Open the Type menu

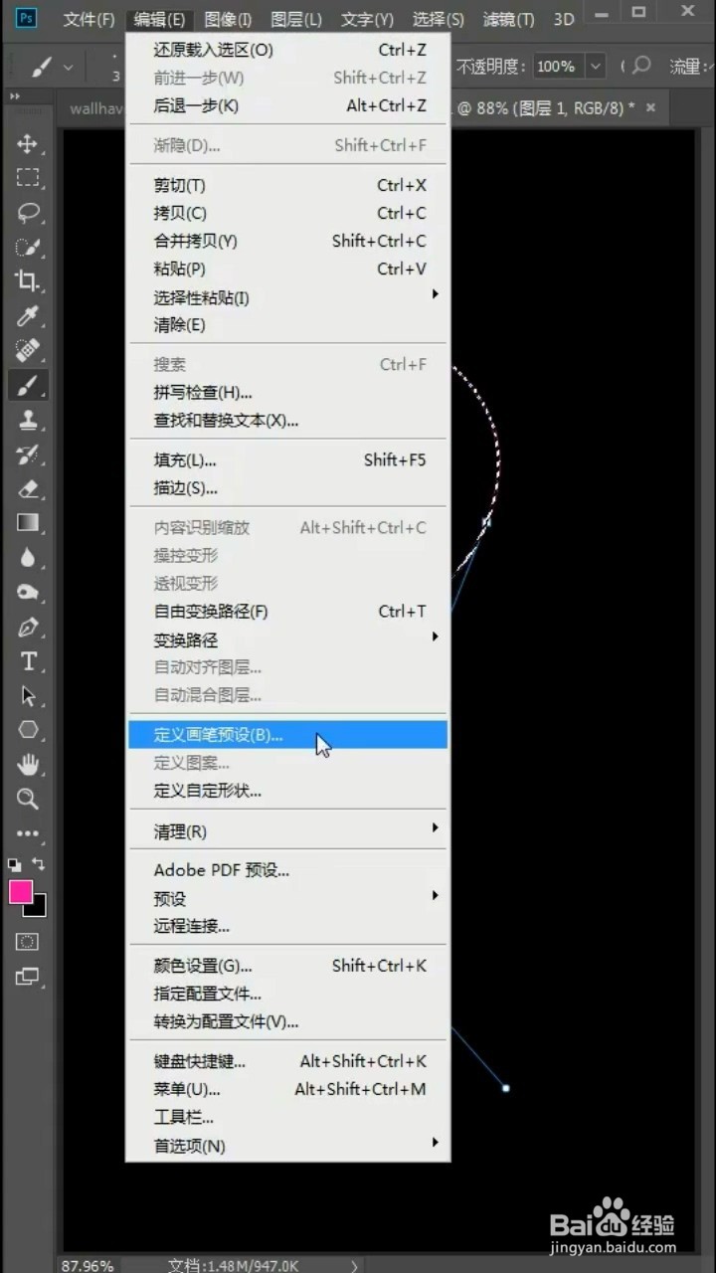367,19
